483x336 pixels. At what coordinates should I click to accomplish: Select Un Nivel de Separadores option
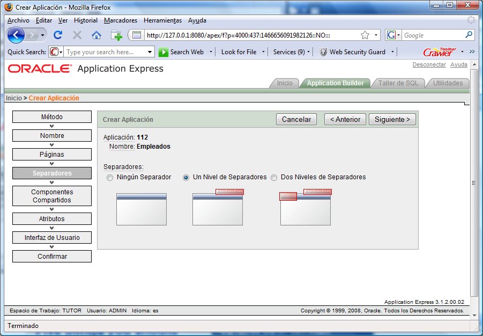coord(185,178)
